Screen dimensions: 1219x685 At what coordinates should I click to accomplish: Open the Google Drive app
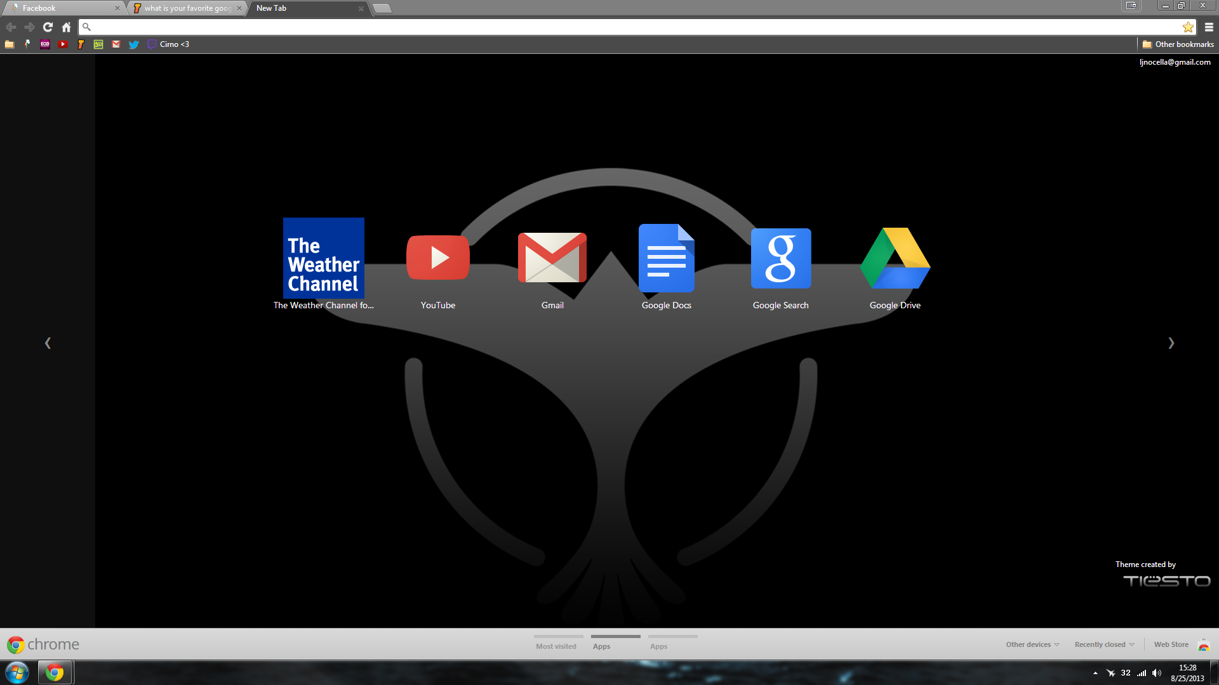pyautogui.click(x=895, y=258)
